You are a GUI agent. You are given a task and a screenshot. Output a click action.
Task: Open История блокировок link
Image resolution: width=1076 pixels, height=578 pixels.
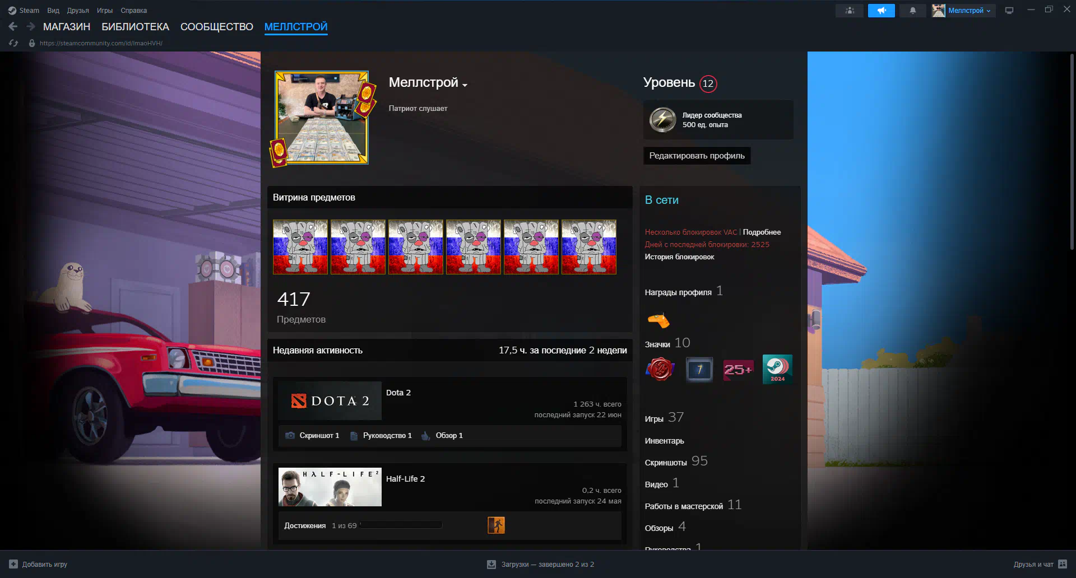[679, 257]
